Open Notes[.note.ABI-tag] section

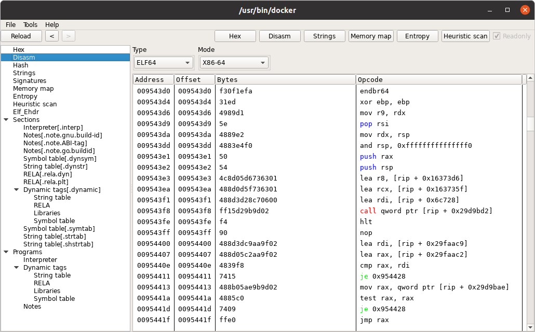[55, 143]
